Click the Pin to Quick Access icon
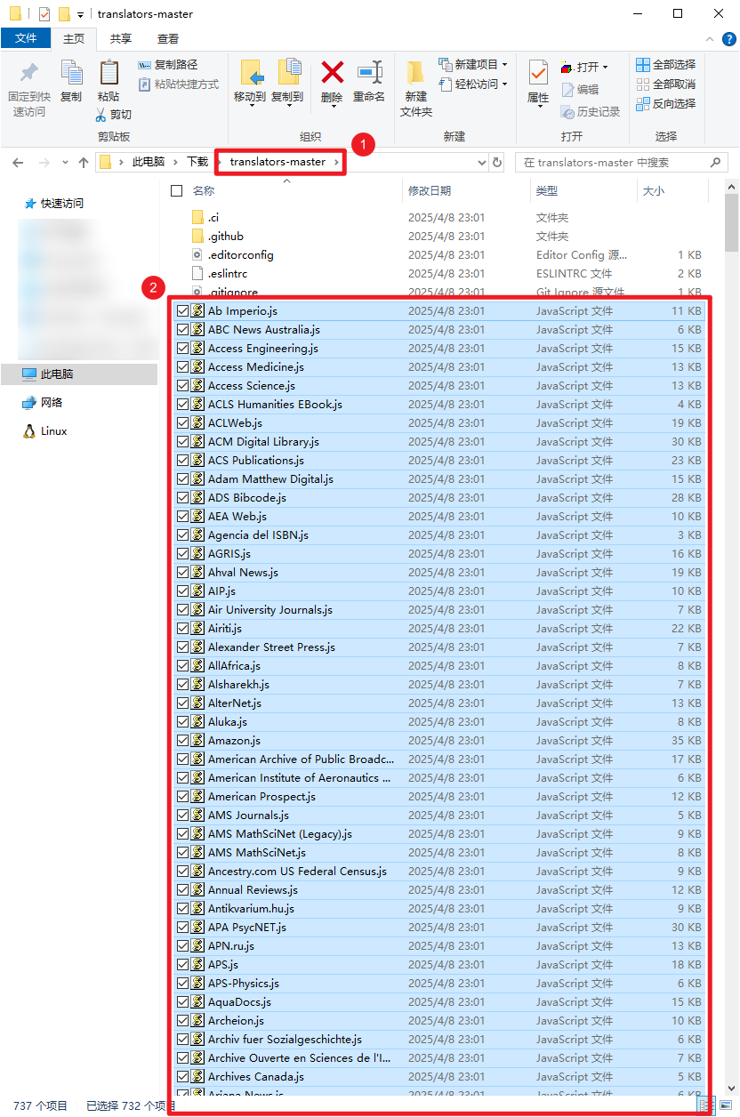Image resolution: width=740 pixels, height=1117 pixels. 29,73
